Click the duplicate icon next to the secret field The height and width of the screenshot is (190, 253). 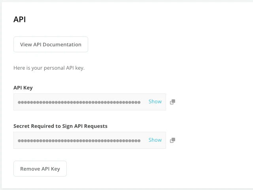(x=172, y=141)
